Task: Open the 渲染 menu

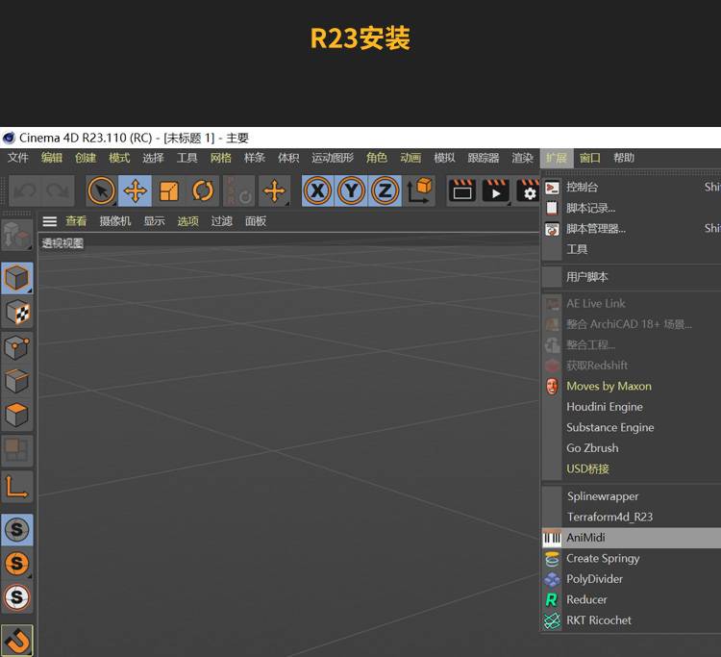Action: tap(523, 158)
